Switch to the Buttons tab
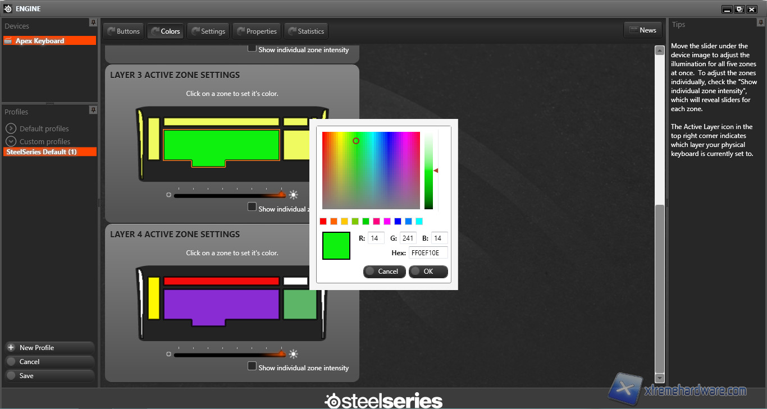 123,31
